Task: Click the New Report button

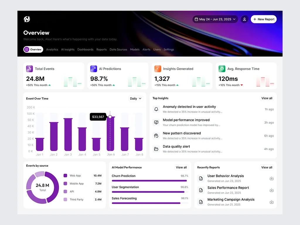Action: click(x=264, y=19)
